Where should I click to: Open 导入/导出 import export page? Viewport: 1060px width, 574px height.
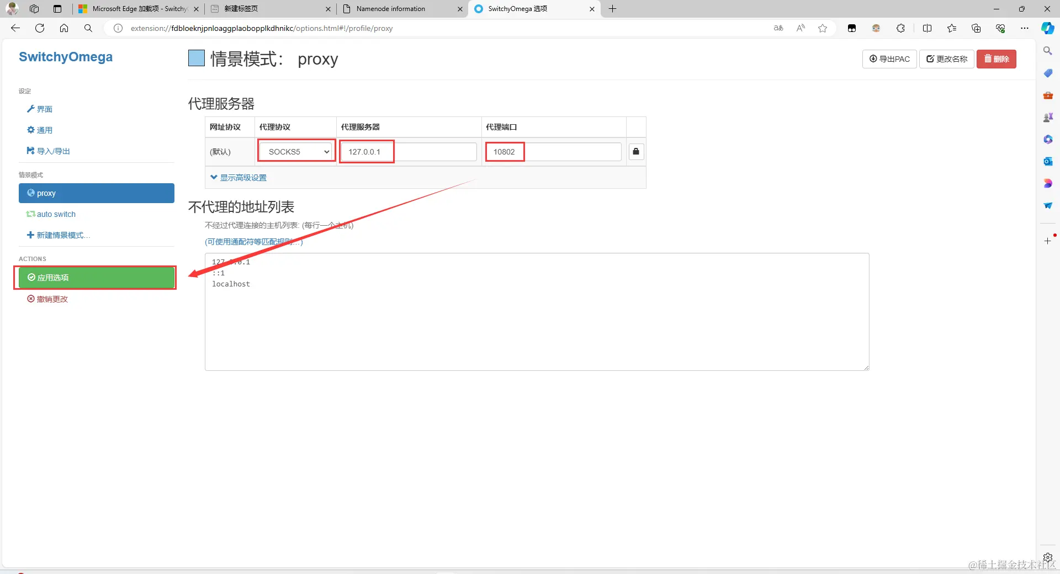pos(49,151)
